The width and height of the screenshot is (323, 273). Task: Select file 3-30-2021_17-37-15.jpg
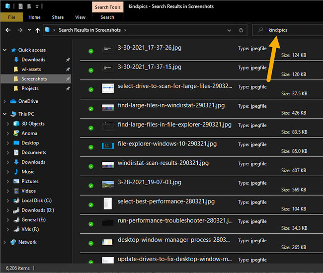[150, 67]
